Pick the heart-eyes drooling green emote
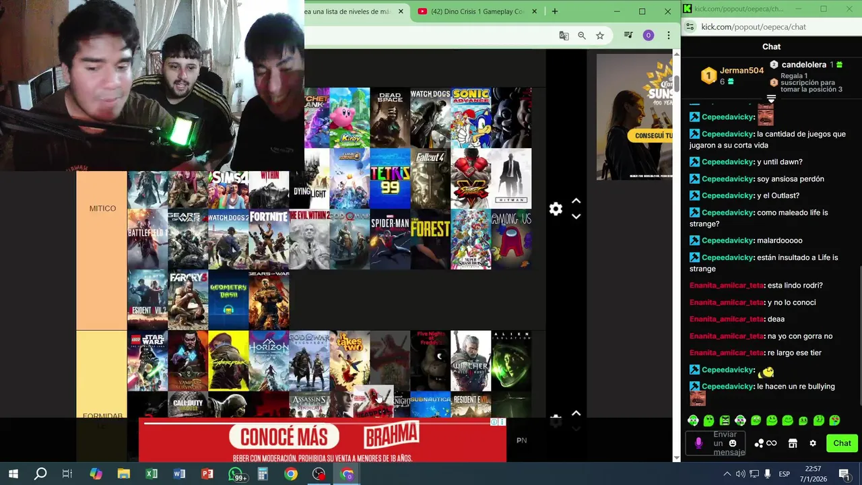 834,420
